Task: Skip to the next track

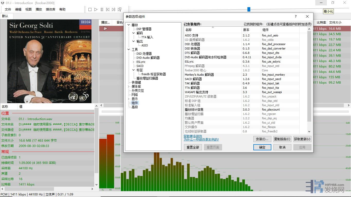Action: click(114, 9)
